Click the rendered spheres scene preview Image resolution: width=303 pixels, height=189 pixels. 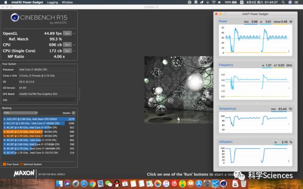click(179, 90)
